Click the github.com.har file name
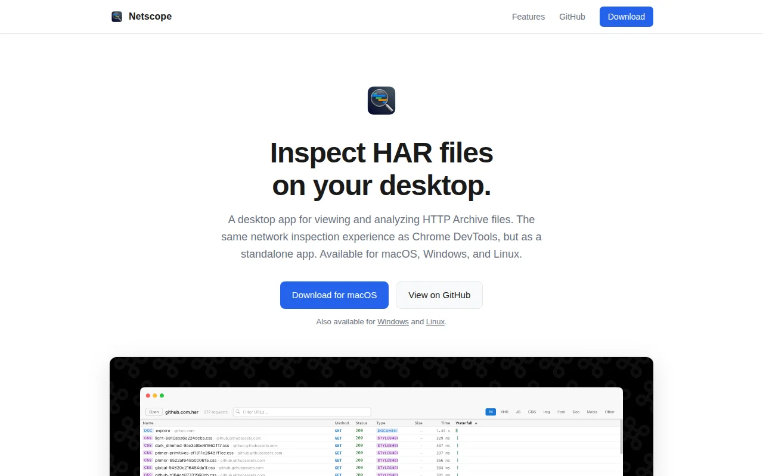Image resolution: width=763 pixels, height=476 pixels. click(x=182, y=412)
